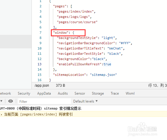
Task: Click line number 16 in the gutter
Action: [39, 80]
